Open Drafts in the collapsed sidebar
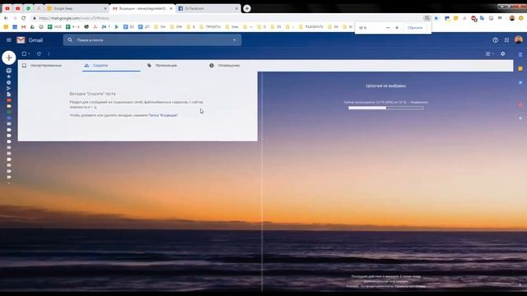This screenshot has height=296, width=527. [9, 95]
